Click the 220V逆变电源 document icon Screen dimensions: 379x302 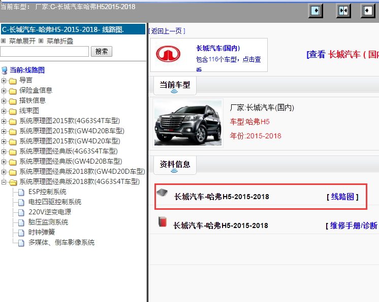pyautogui.click(x=21, y=212)
